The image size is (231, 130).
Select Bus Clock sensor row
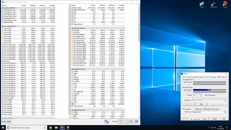[x=29, y=61]
